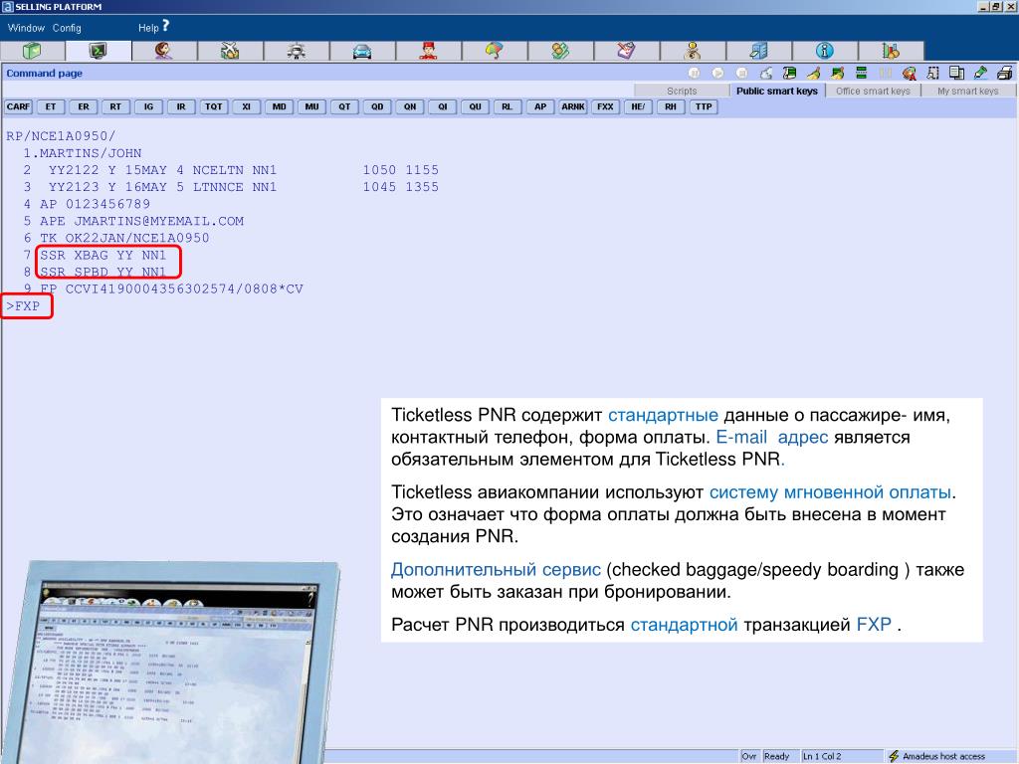1019x764 pixels.
Task: Switch to the My smart keys tab
Action: coord(967,91)
